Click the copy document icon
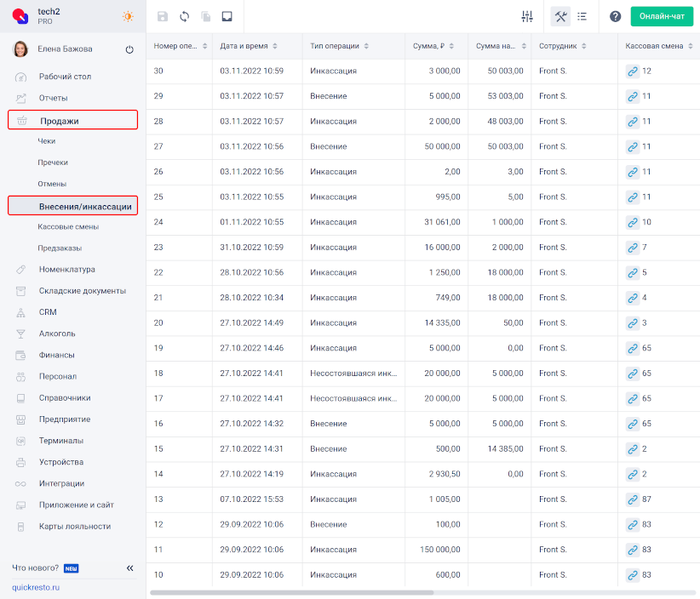The width and height of the screenshot is (700, 599). [x=206, y=16]
